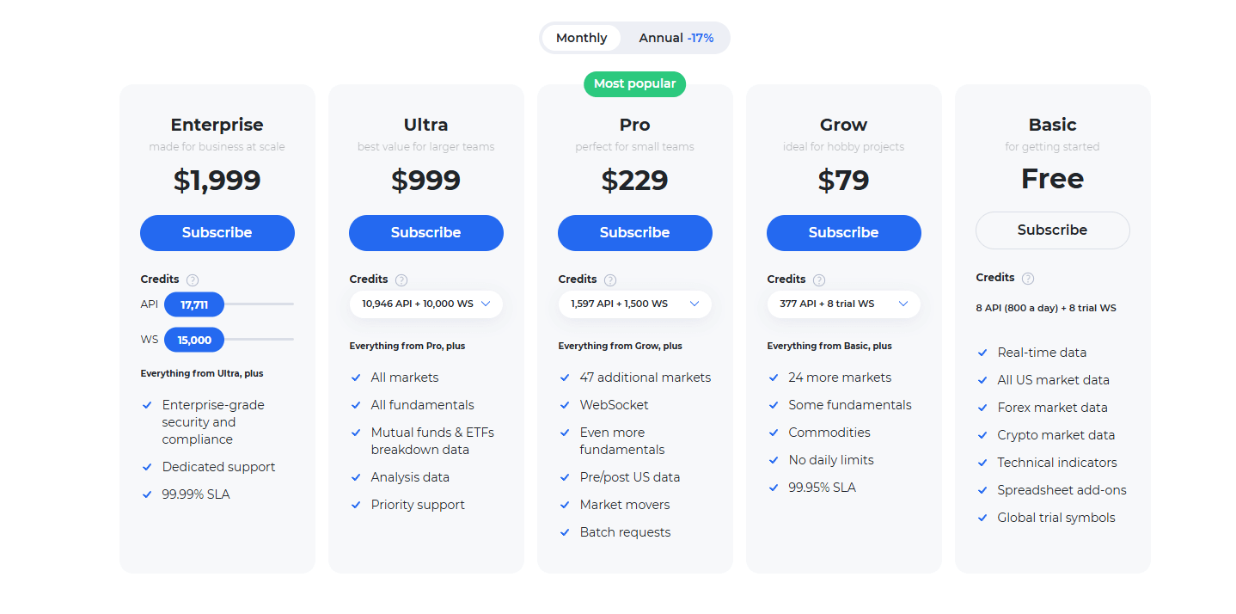The height and width of the screenshot is (614, 1236).
Task: Click the API credits slider on Enterprise
Action: pos(196,304)
